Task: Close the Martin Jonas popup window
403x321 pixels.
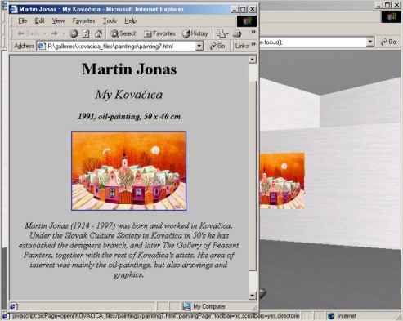Action: pos(253,9)
